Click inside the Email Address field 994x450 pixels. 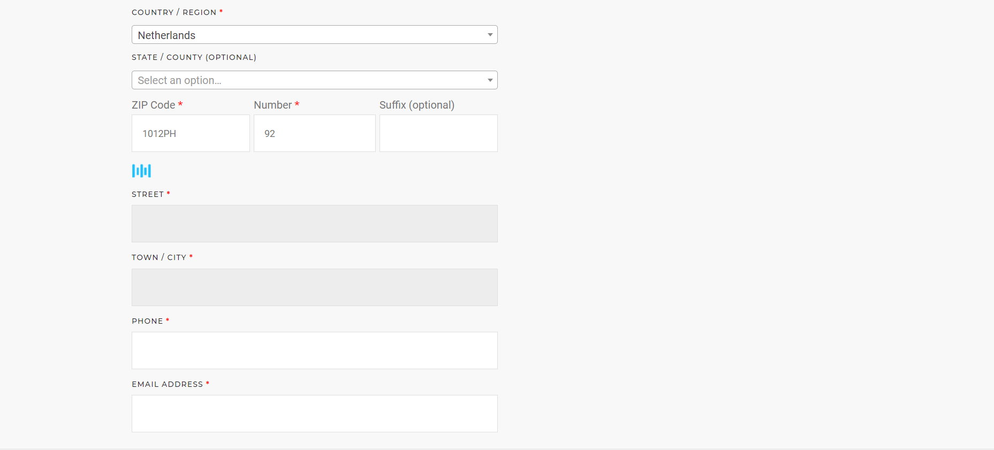tap(314, 414)
